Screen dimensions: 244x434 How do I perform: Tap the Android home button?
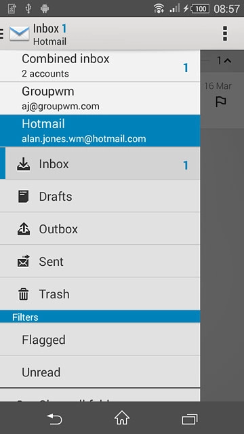click(122, 418)
